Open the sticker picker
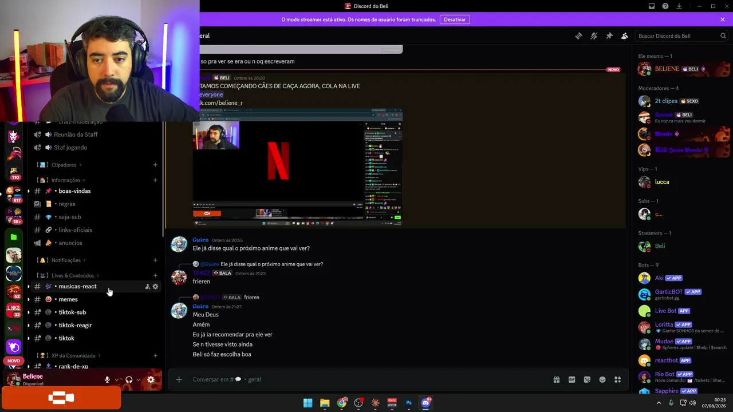Viewport: 733px width, 412px height. click(587, 379)
